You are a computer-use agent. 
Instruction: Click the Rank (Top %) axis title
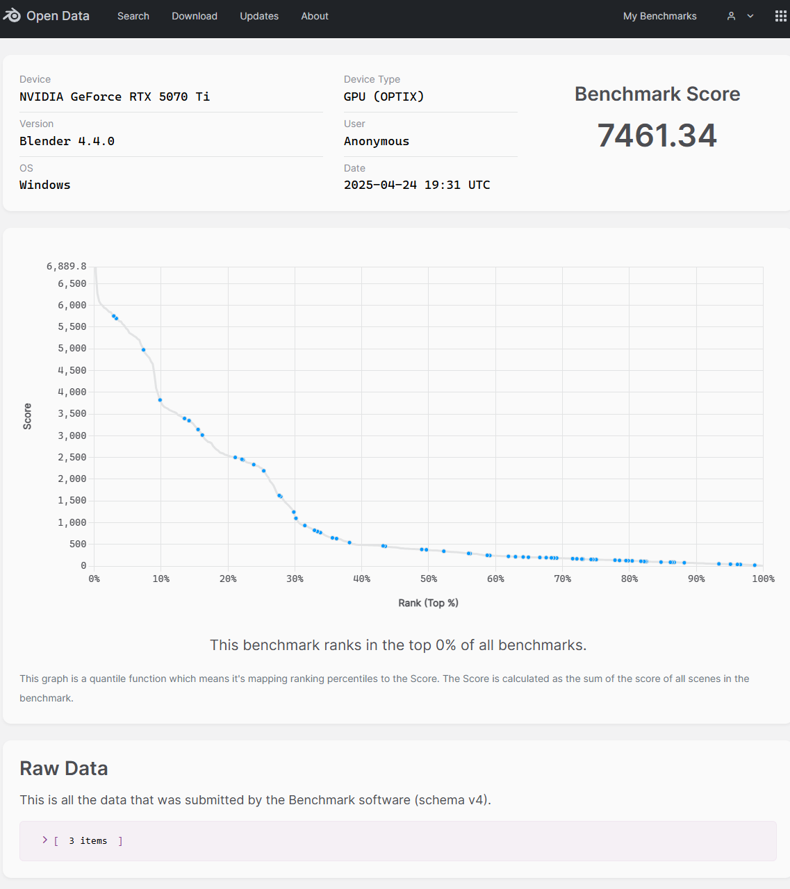point(428,603)
